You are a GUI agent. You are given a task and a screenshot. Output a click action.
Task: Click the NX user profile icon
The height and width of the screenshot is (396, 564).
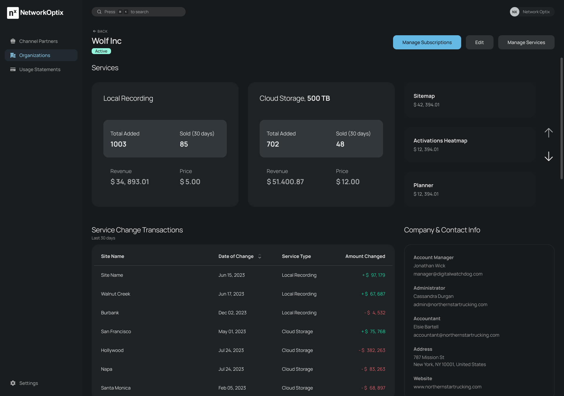pos(514,11)
